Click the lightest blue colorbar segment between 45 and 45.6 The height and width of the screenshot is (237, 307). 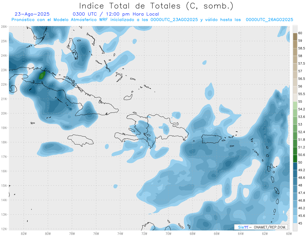pyautogui.click(x=295, y=219)
